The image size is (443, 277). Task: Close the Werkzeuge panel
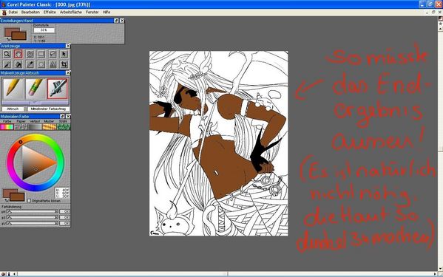coord(68,46)
